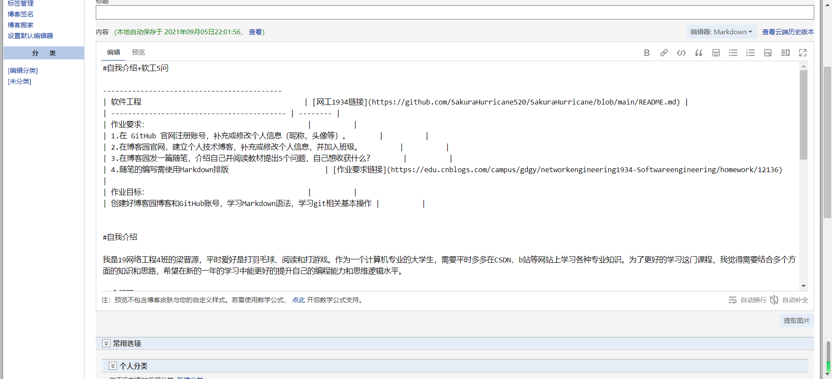
Task: Insert a blockquote with the quote icon
Action: [x=699, y=52]
